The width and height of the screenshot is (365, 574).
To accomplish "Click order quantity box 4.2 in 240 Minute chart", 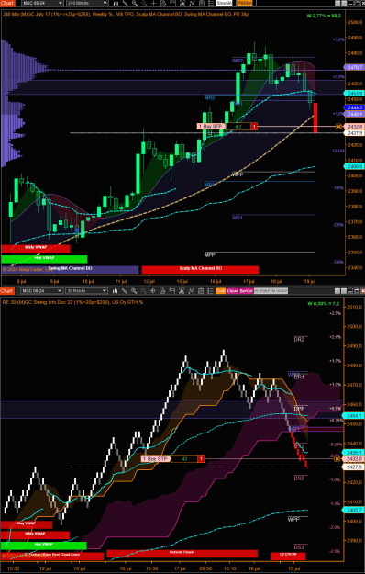I will click(238, 127).
